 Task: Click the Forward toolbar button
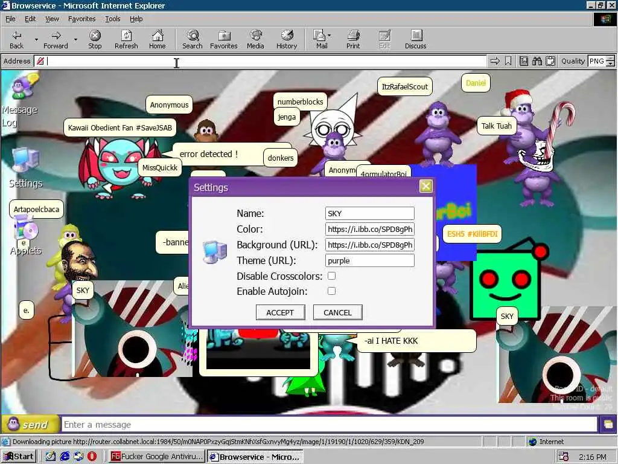56,39
